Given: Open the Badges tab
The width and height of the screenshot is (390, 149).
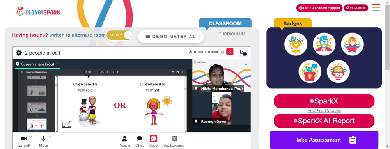Looking at the screenshot, I should click(292, 23).
